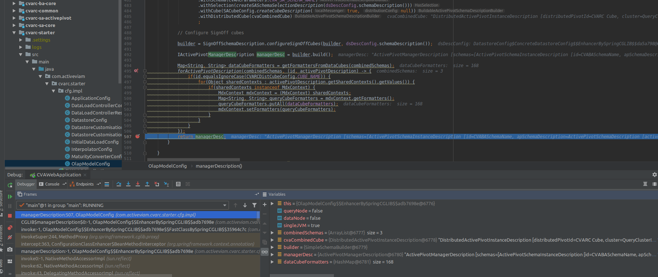
Task: Step out of current method
Action: [147, 184]
